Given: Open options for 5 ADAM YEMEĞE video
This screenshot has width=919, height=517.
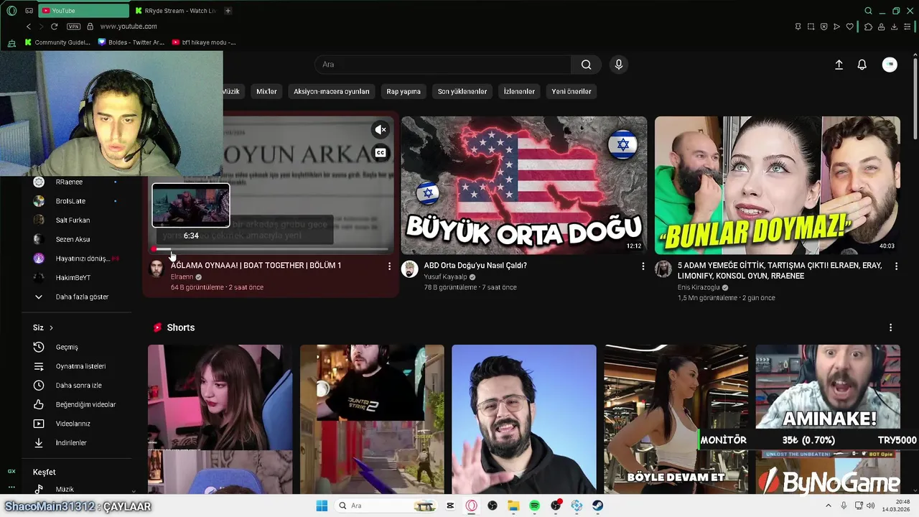Looking at the screenshot, I should 896,266.
